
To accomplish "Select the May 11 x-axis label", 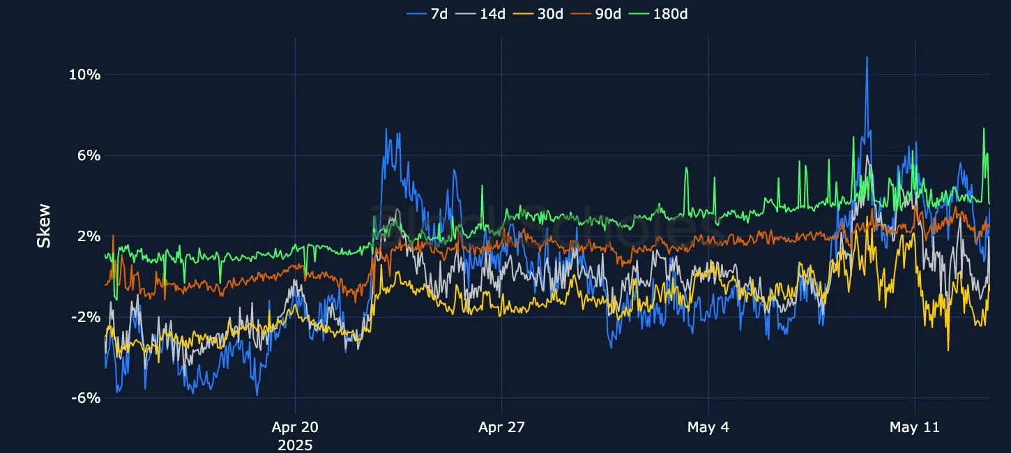I will click(914, 427).
